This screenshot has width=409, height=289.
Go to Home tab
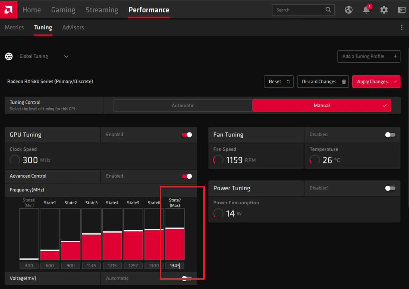(31, 10)
